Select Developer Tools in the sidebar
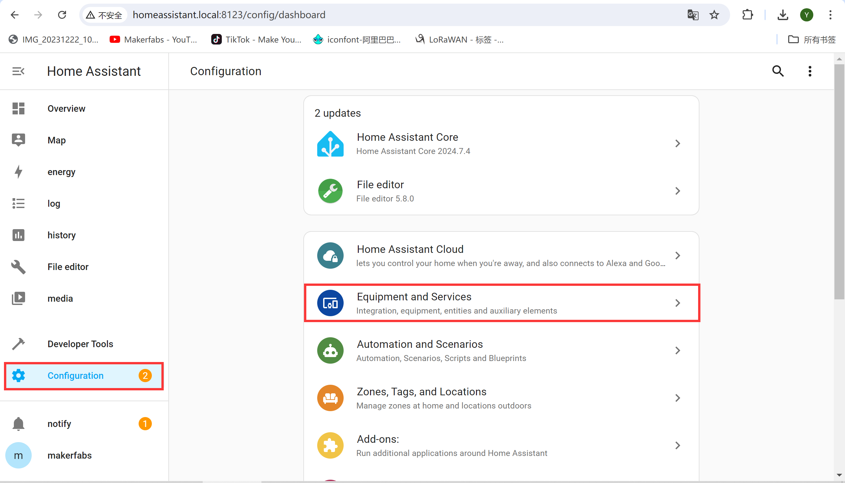Screen dimensions: 845x483 pyautogui.click(x=84, y=344)
